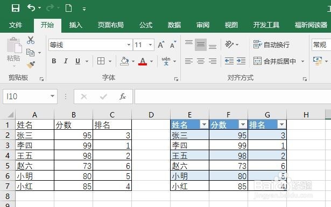
Task: Click the confirm checkmark in formula bar
Action: pyautogui.click(x=103, y=97)
